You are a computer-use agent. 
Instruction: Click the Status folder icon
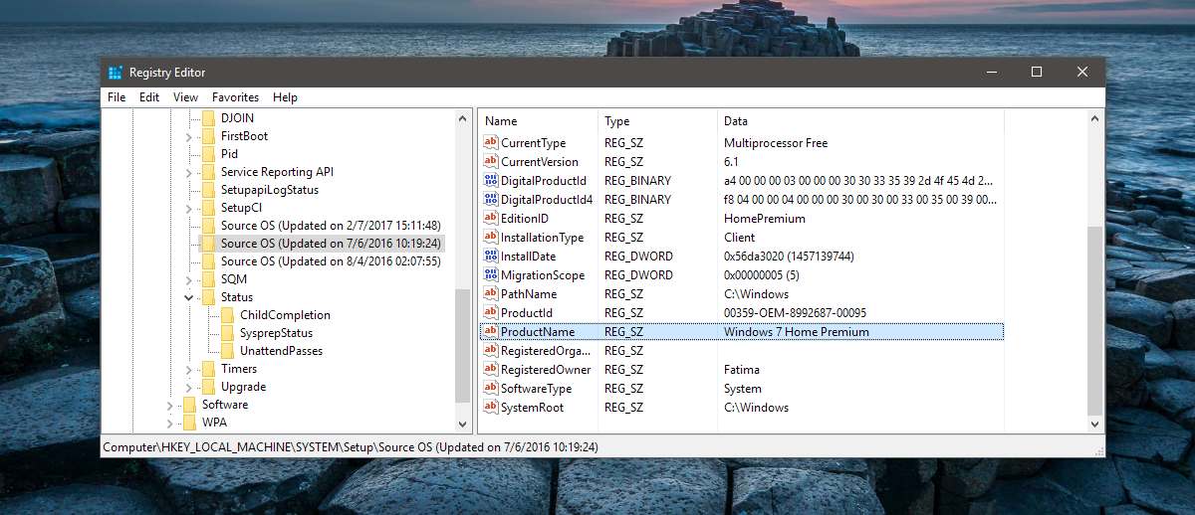pos(208,297)
